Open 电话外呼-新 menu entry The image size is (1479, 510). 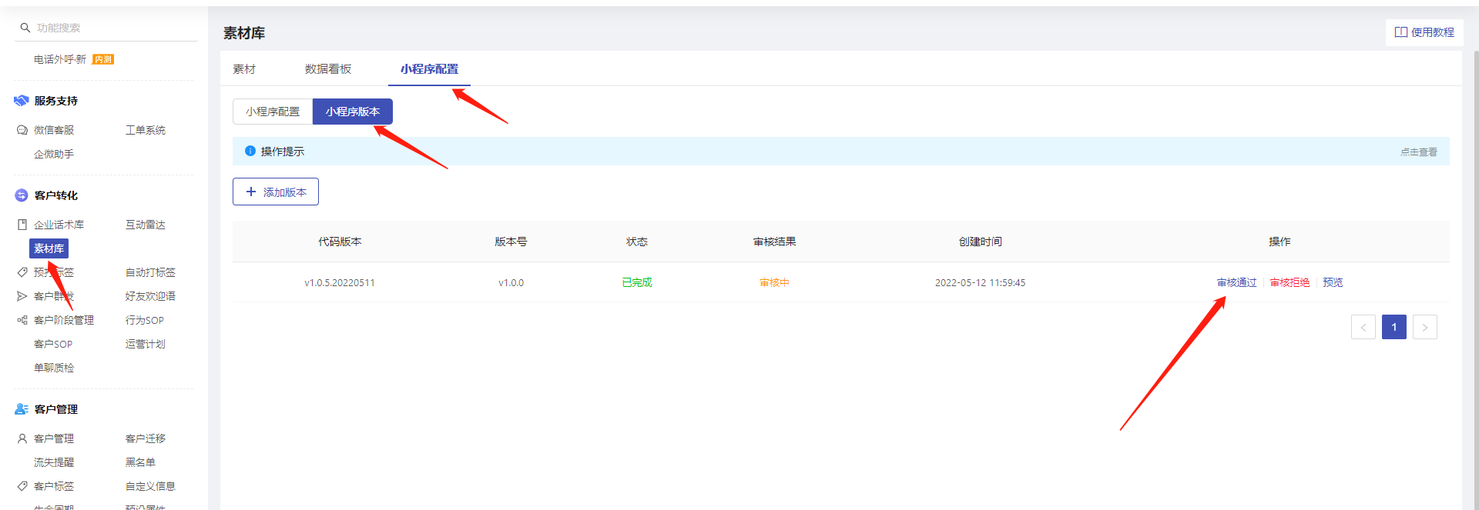tap(60, 59)
